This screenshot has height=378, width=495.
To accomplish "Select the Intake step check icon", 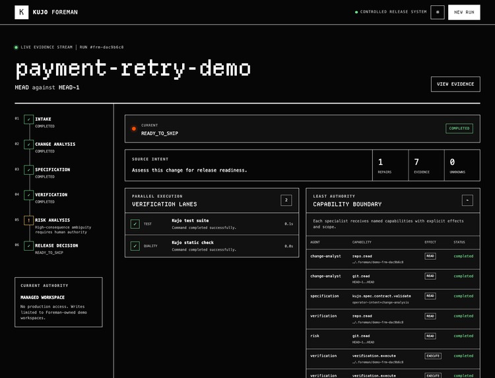I will click(x=29, y=119).
